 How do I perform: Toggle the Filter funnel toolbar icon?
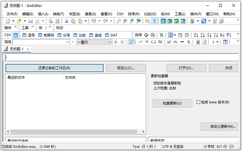[154, 21]
